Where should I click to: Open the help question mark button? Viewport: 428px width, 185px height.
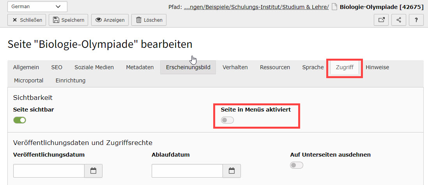pyautogui.click(x=416, y=20)
